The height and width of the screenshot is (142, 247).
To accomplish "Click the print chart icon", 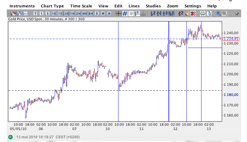I will pos(202,14).
